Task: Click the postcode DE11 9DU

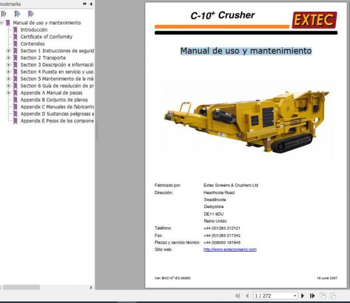Action: (x=213, y=214)
